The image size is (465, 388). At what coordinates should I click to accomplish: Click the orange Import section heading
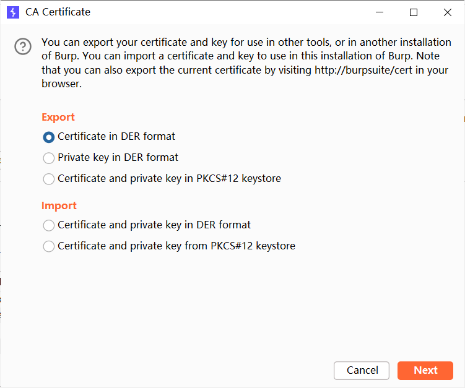(59, 205)
